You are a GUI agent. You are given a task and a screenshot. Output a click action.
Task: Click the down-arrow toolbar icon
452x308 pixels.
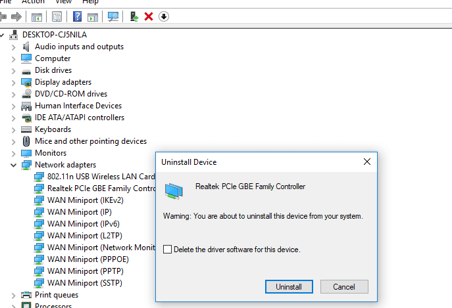click(x=164, y=16)
